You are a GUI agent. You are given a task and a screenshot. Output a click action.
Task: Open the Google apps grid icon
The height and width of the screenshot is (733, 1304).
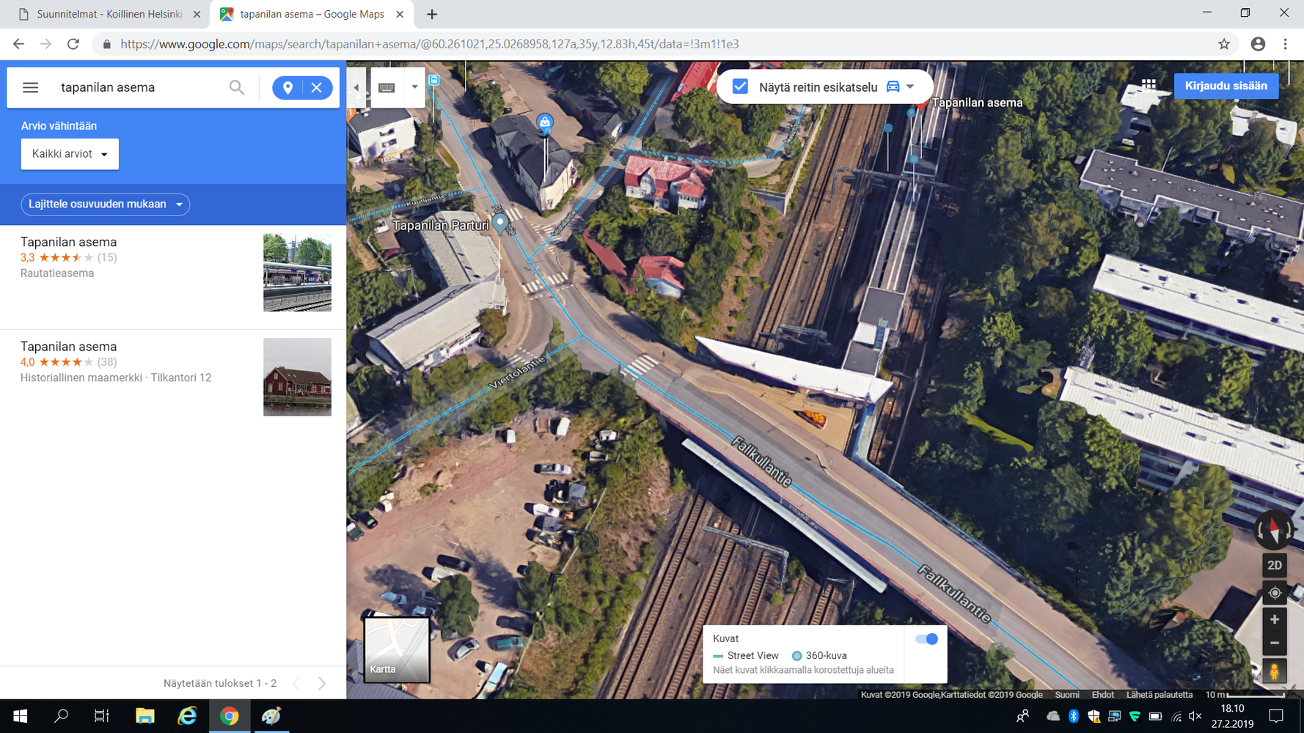point(1149,86)
